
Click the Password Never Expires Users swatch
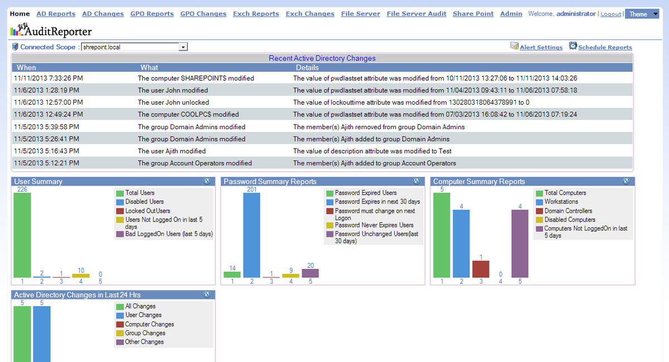(x=330, y=225)
